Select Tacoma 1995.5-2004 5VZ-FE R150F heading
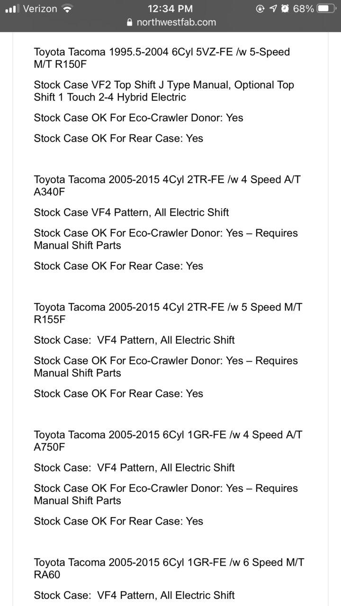341x606 pixels. [x=162, y=58]
